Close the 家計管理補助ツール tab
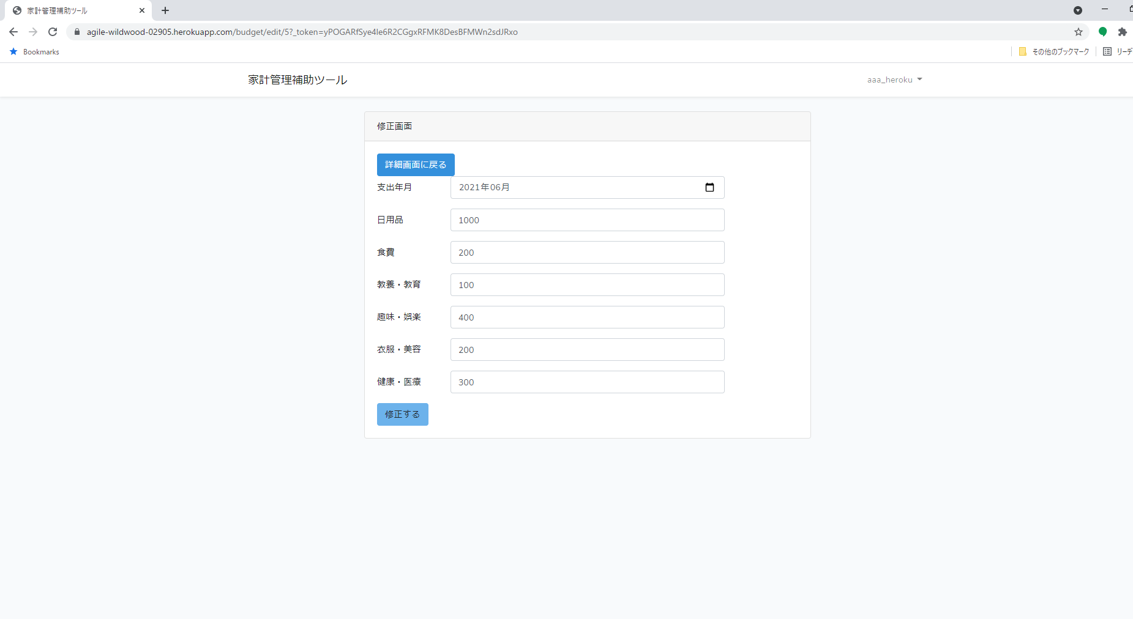This screenshot has height=619, width=1133. coord(142,10)
